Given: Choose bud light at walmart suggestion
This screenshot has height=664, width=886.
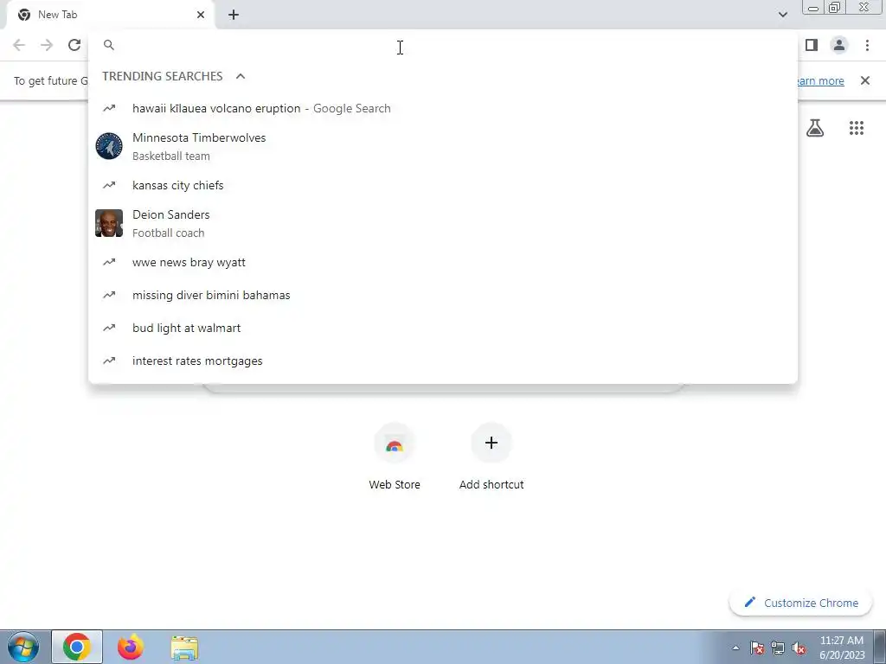Looking at the screenshot, I should 443,328.
